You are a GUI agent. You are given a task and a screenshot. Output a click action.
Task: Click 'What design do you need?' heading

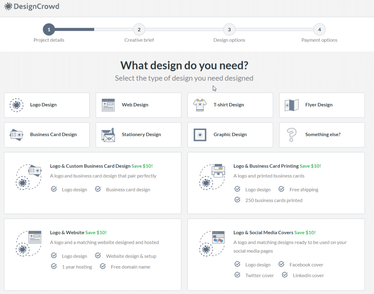[184, 65]
